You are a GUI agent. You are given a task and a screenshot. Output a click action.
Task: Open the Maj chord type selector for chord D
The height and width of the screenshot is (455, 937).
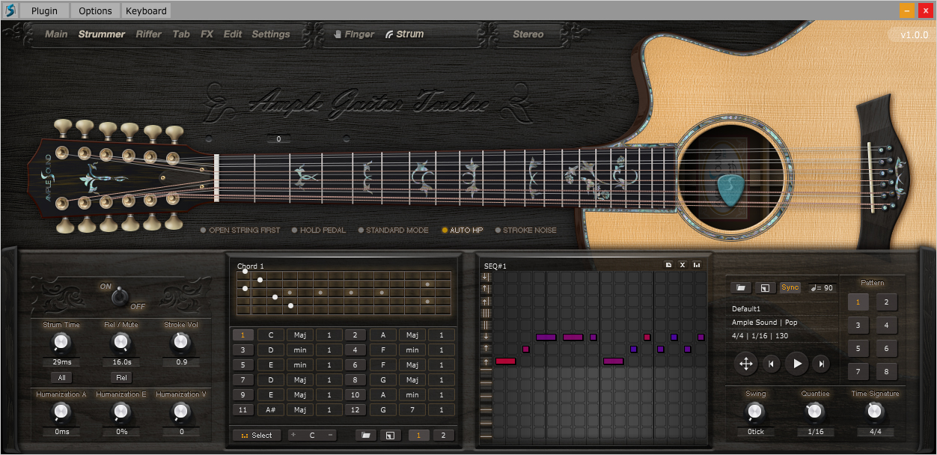(x=300, y=379)
